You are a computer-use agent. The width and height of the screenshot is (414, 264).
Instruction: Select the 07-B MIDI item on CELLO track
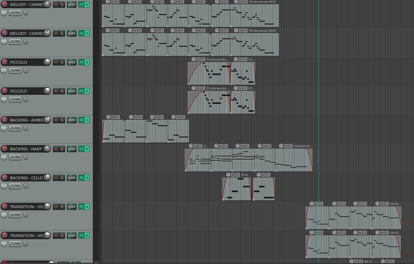pos(237,189)
